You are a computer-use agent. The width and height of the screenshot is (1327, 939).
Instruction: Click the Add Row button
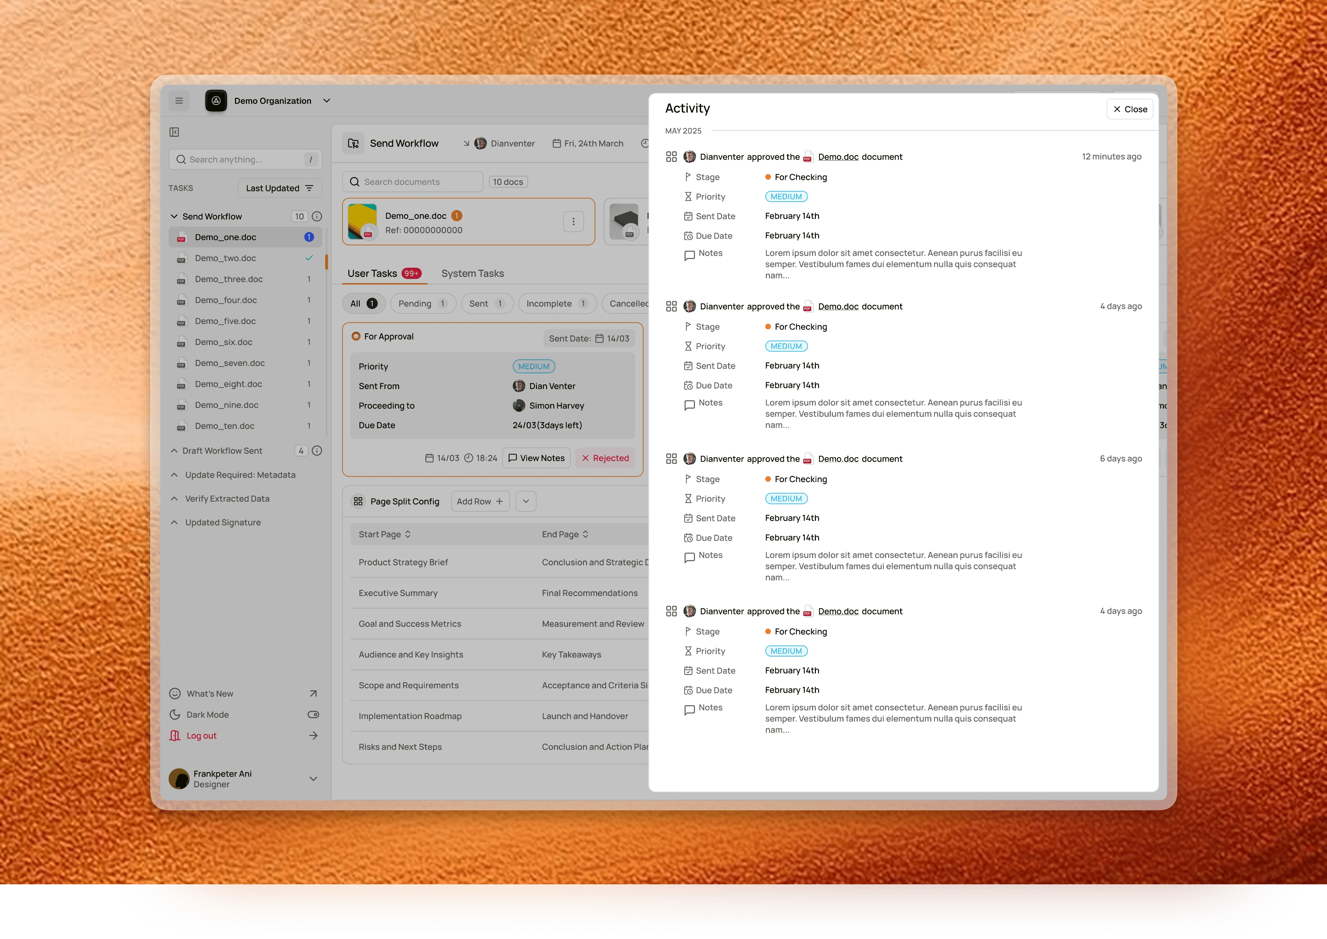click(480, 501)
